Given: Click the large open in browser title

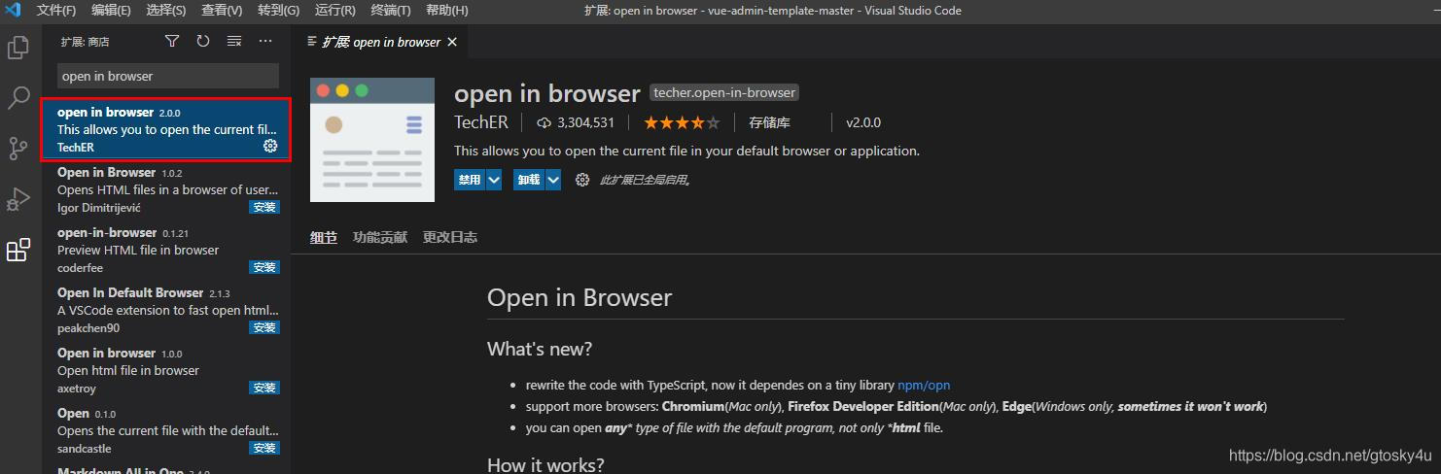Looking at the screenshot, I should (547, 93).
